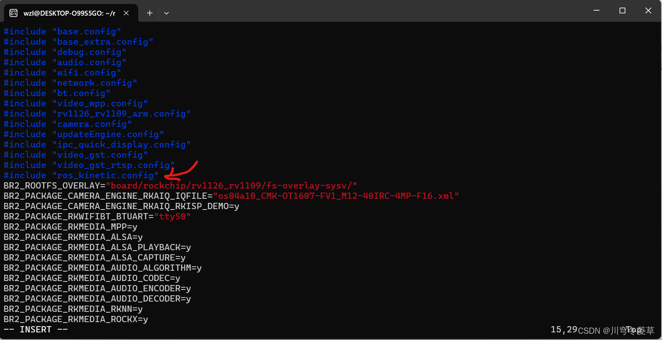
Task: Click the ttyS0 BTUART value
Action: point(173,216)
